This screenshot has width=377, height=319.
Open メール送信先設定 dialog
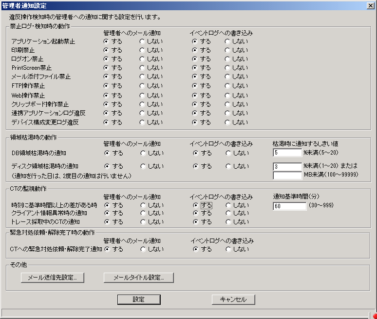[53, 278]
